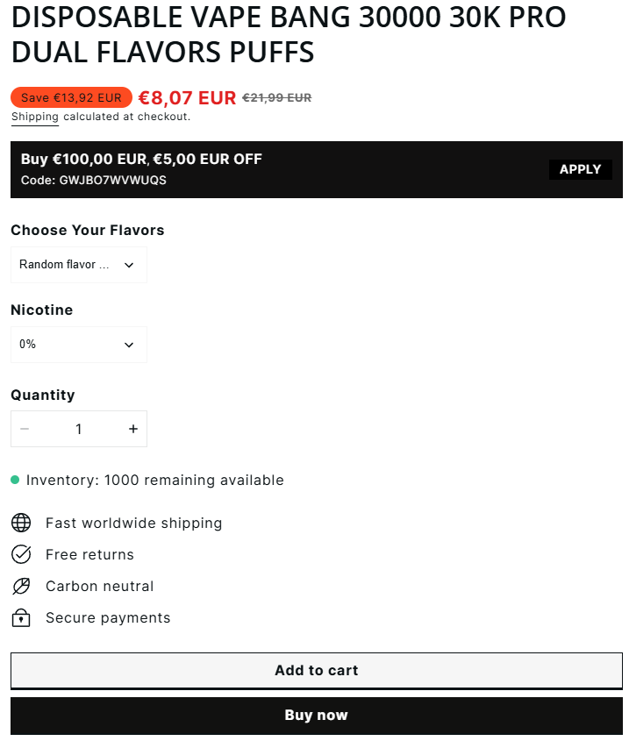Click the discount code GWJBO7WVWUQS text
The height and width of the screenshot is (741, 629).
(x=112, y=180)
